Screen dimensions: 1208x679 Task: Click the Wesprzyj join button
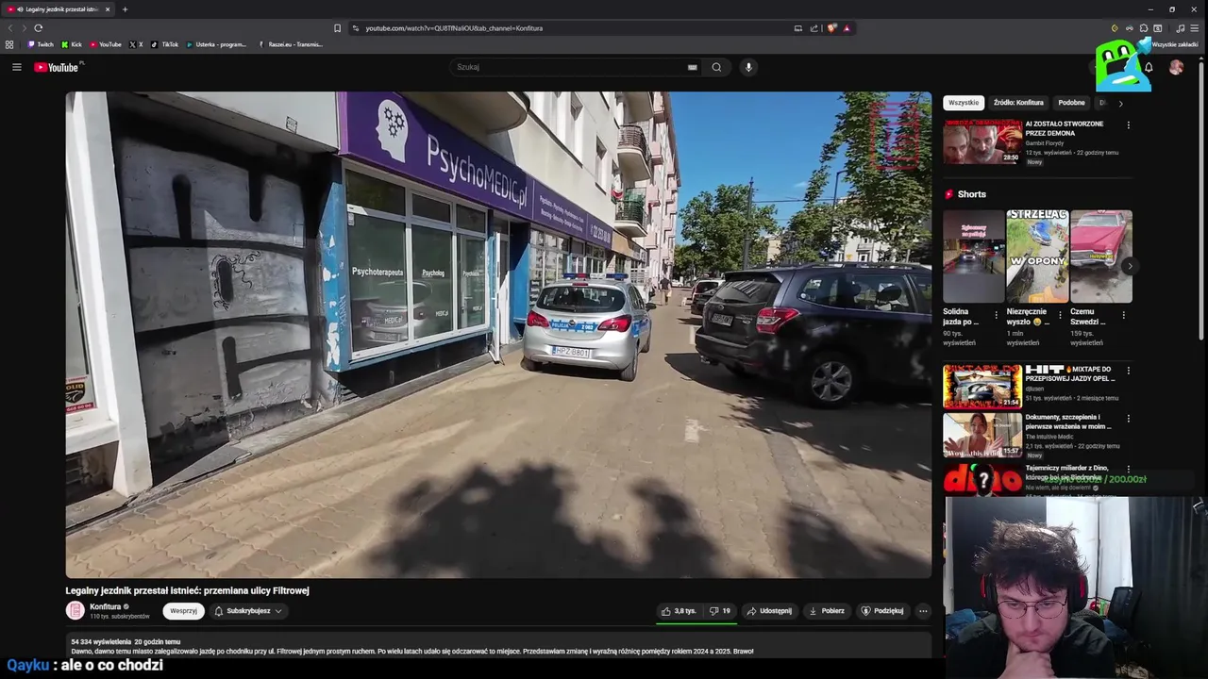click(x=183, y=611)
